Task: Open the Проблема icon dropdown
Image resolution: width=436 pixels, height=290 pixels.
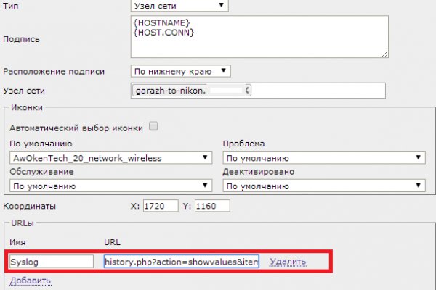Action: pyautogui.click(x=323, y=157)
